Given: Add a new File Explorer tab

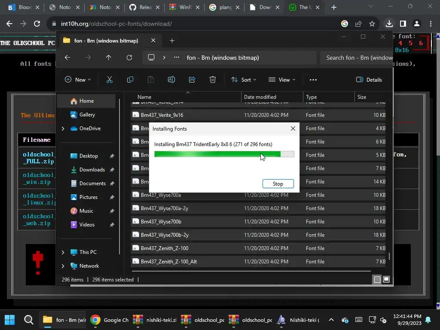Looking at the screenshot, I should (172, 41).
